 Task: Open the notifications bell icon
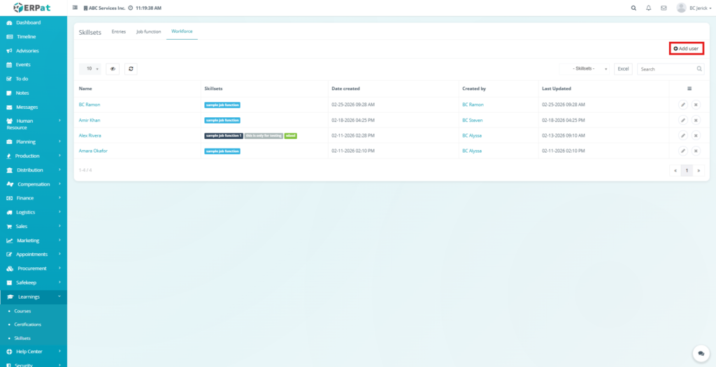coord(649,8)
